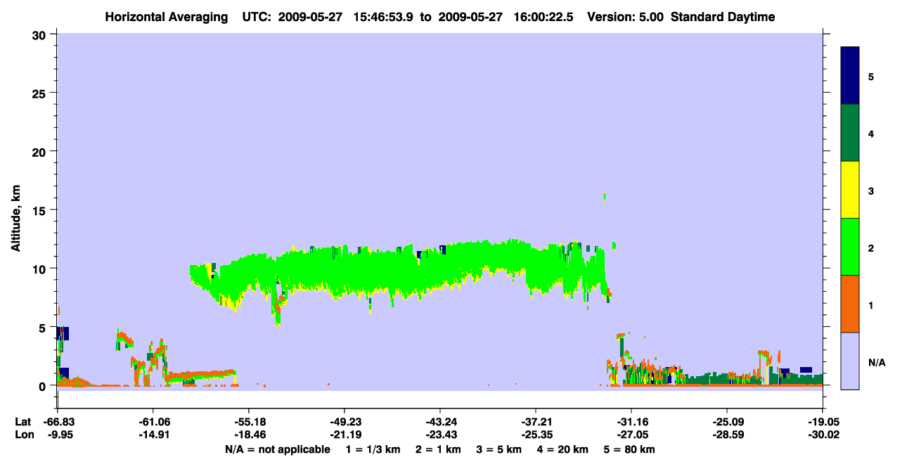914x469 pixels.
Task: Click the '4 = 20 km' legend entry
Action: tap(564, 449)
